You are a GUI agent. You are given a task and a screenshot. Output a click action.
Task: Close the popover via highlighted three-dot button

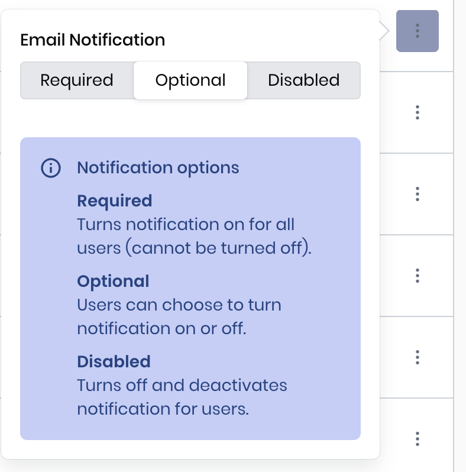[x=418, y=31]
